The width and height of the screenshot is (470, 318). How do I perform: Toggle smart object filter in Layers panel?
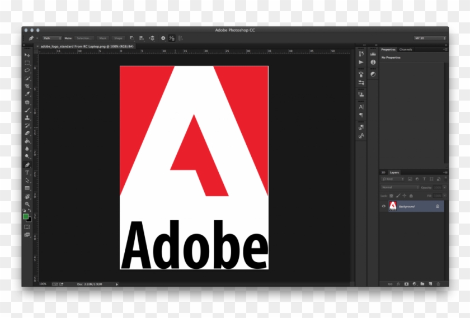[x=439, y=179]
